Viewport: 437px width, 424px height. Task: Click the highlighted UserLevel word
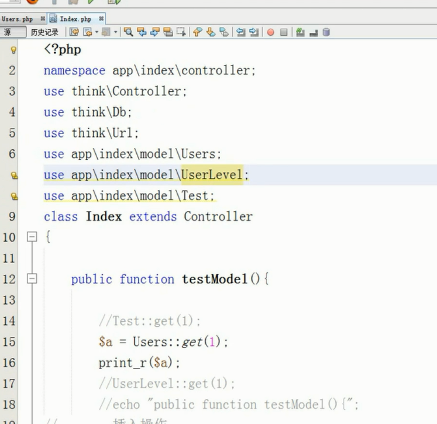[x=212, y=175]
